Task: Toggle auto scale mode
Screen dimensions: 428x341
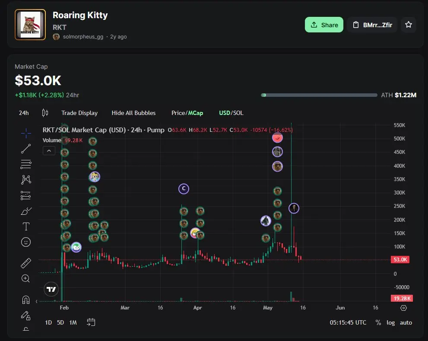Action: tap(406, 322)
